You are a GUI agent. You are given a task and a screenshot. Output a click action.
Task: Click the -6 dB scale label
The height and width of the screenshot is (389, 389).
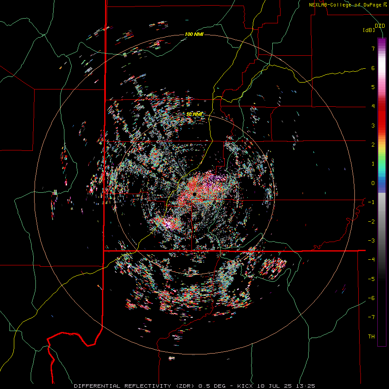coord(371,298)
